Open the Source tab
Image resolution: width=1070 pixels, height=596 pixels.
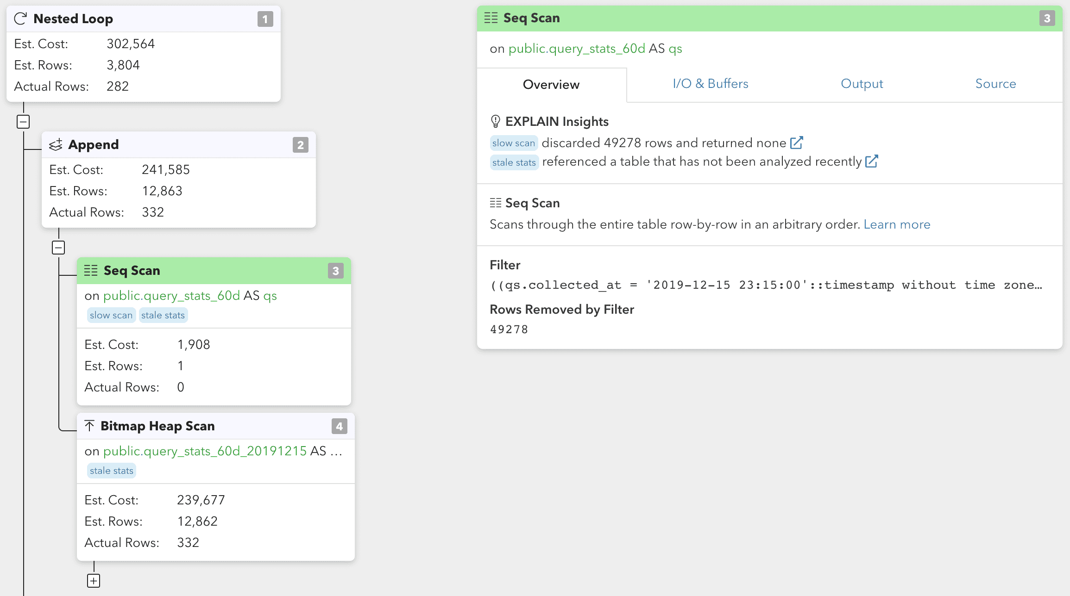(x=995, y=84)
